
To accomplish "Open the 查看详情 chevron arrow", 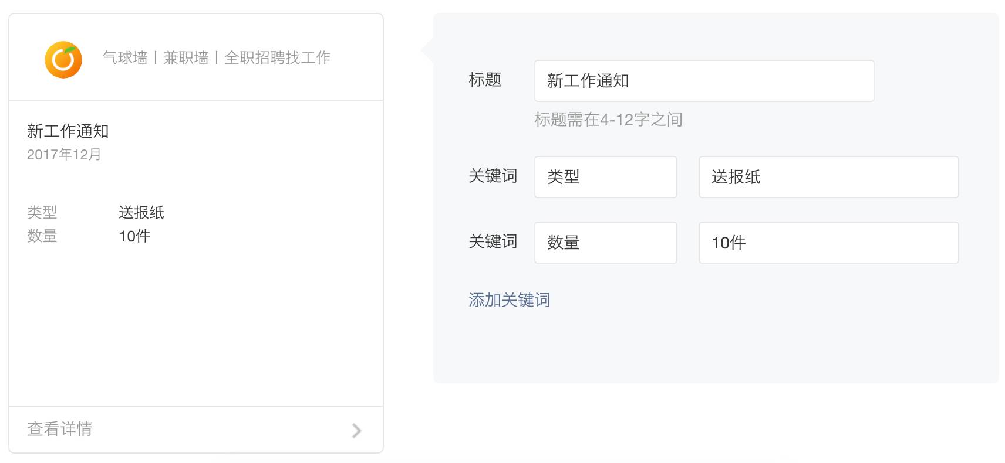I will [x=356, y=431].
